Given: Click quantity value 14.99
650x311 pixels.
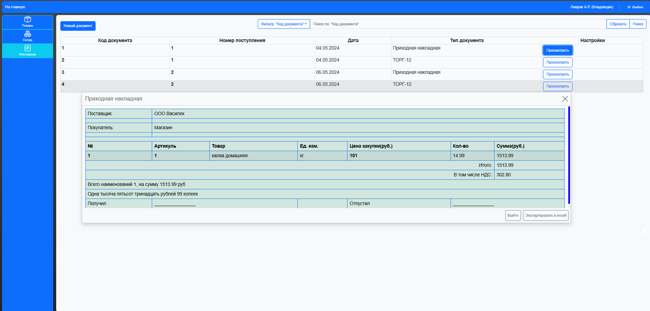Looking at the screenshot, I should (458, 155).
